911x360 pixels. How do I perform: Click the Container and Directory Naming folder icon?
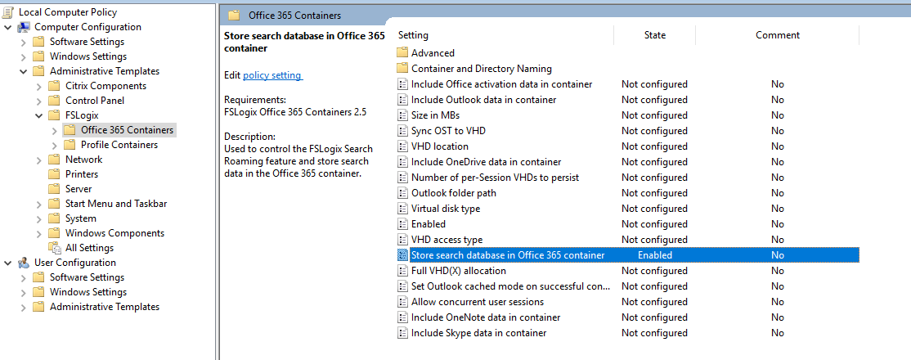coord(402,69)
